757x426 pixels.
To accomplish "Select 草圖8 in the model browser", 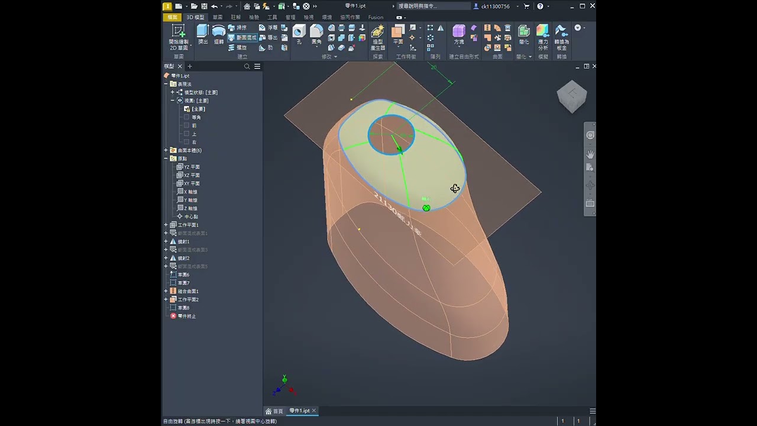I will point(180,308).
